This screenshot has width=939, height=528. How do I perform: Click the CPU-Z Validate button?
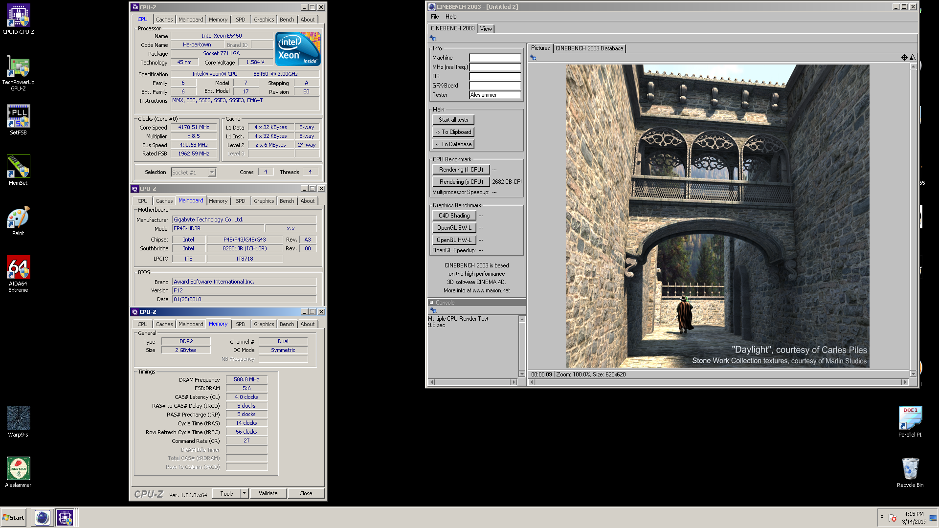pyautogui.click(x=268, y=493)
